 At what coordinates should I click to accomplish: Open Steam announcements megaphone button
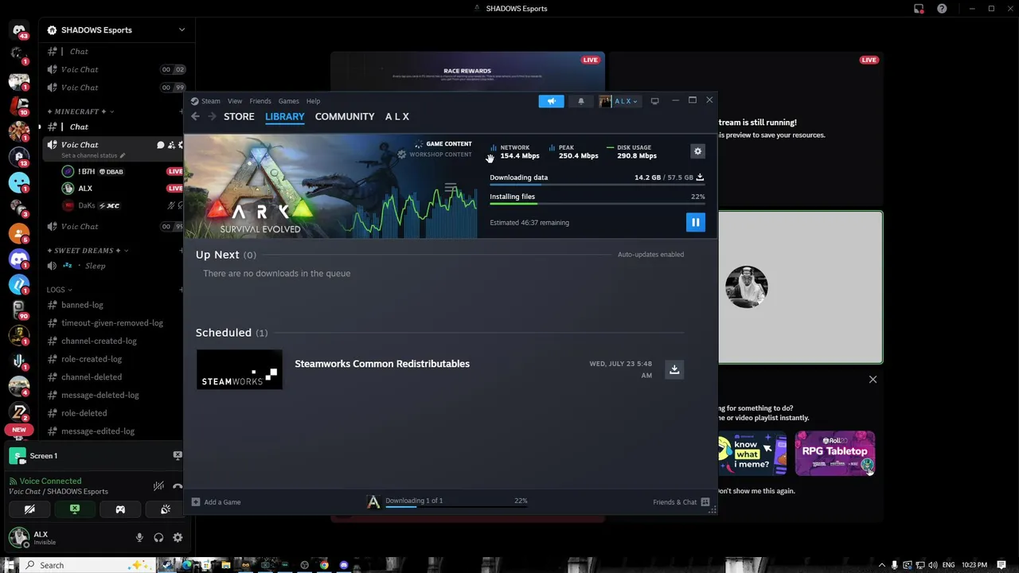point(551,101)
